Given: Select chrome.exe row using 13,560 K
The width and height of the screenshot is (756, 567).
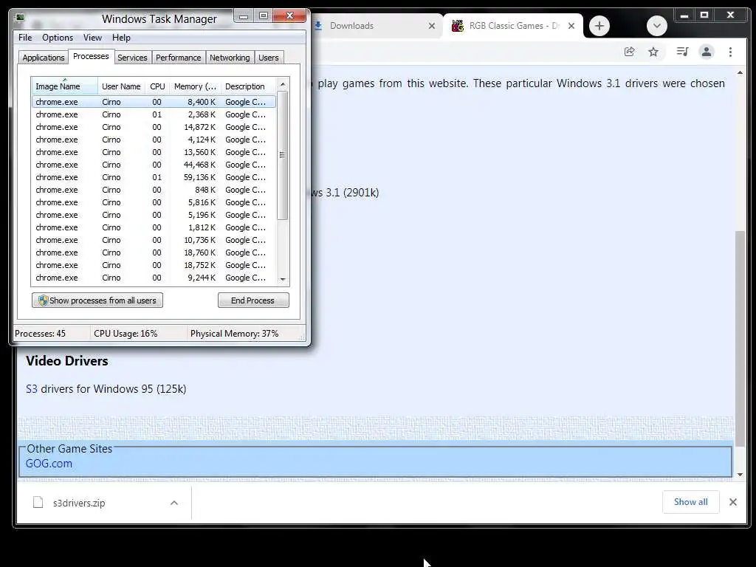Looking at the screenshot, I should coord(154,152).
